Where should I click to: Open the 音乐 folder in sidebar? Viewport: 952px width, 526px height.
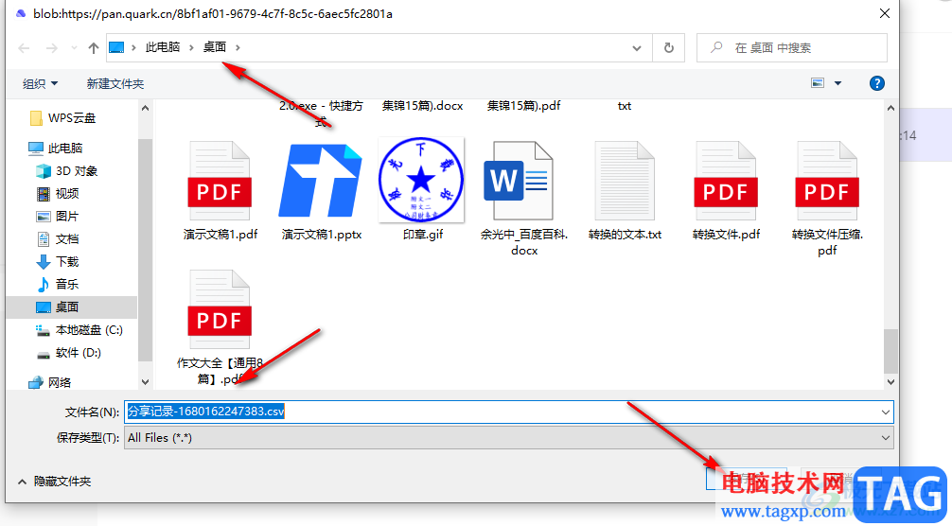pyautogui.click(x=59, y=284)
